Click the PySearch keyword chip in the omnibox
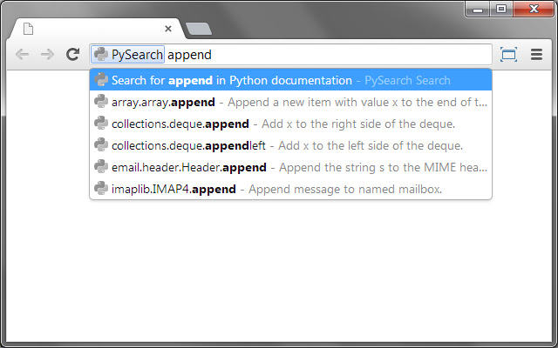 [128, 55]
